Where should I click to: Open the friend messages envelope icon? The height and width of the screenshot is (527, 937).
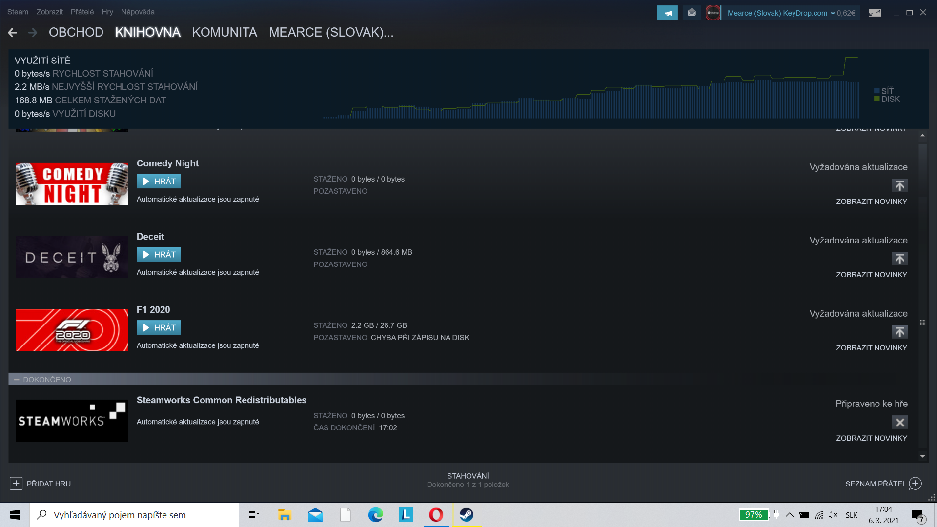[692, 13]
